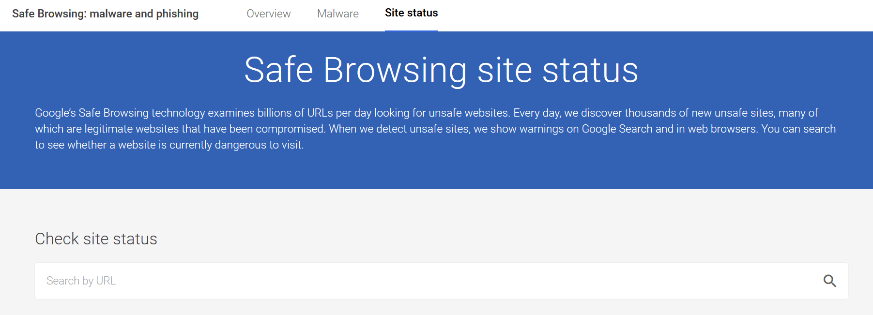The height and width of the screenshot is (315, 873).
Task: Switch to the Malware tab
Action: pyautogui.click(x=337, y=14)
